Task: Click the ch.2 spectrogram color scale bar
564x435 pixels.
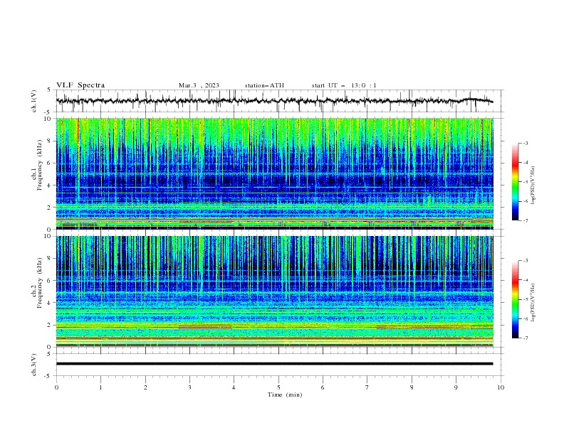Action: [x=516, y=299]
